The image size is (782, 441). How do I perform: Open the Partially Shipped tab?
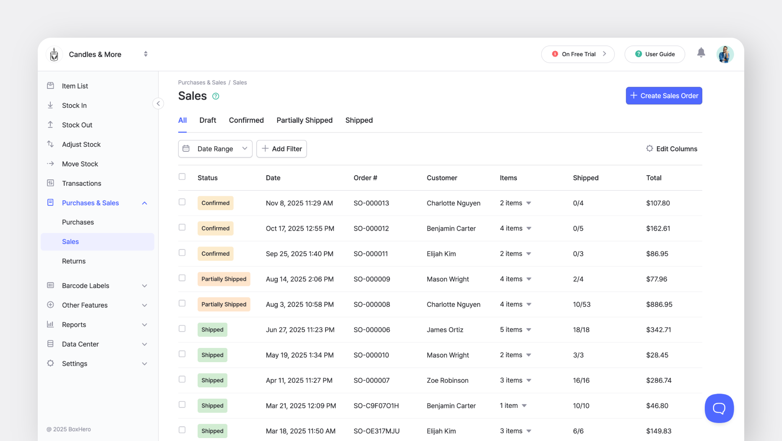point(304,120)
